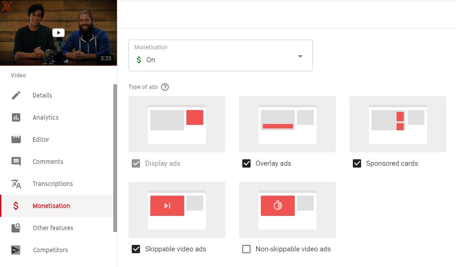The height and width of the screenshot is (267, 456).
Task: Click the Monetisation dollar sign icon in sidebar
Action: 16,206
